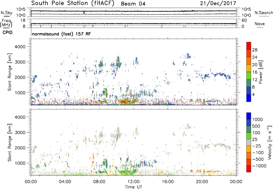
Task: Click the '12:00' time axis label
Action: (133, 182)
